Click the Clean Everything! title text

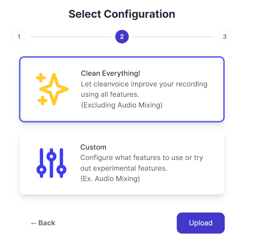pyautogui.click(x=110, y=73)
